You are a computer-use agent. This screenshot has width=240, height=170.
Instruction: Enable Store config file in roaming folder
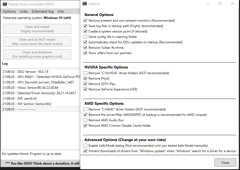pyautogui.click(x=85, y=37)
